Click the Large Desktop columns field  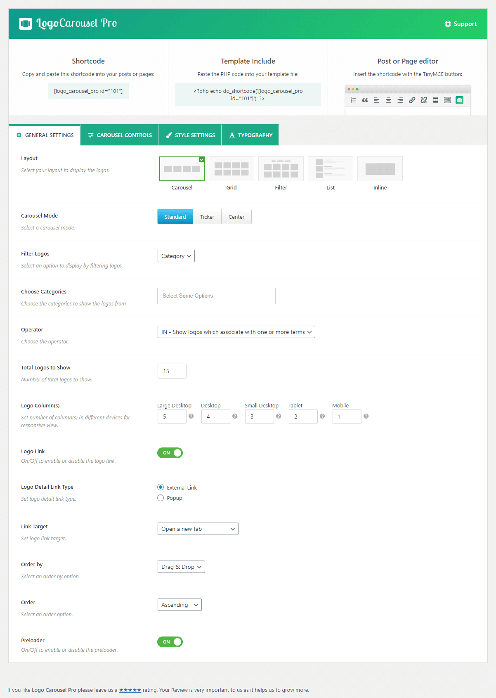[x=172, y=416]
